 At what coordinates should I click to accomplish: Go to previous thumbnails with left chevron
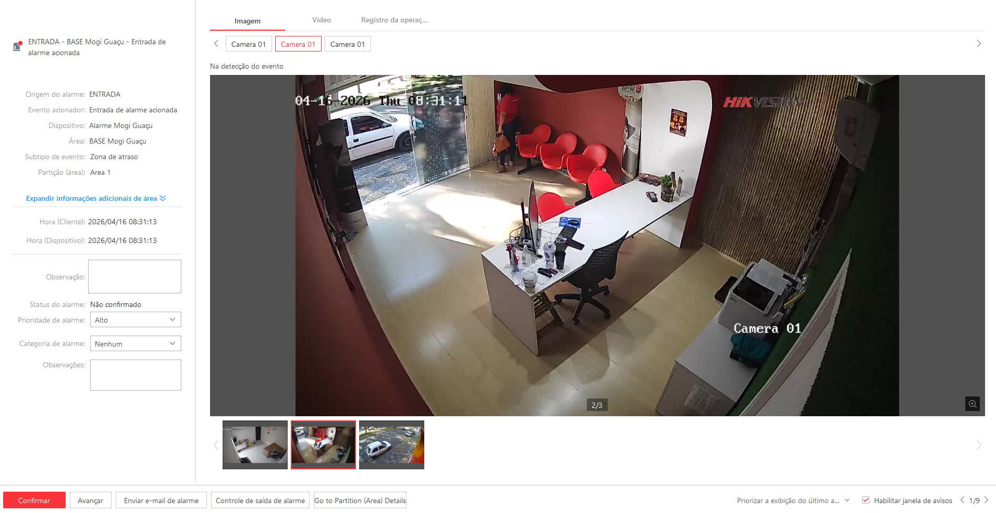click(x=216, y=445)
